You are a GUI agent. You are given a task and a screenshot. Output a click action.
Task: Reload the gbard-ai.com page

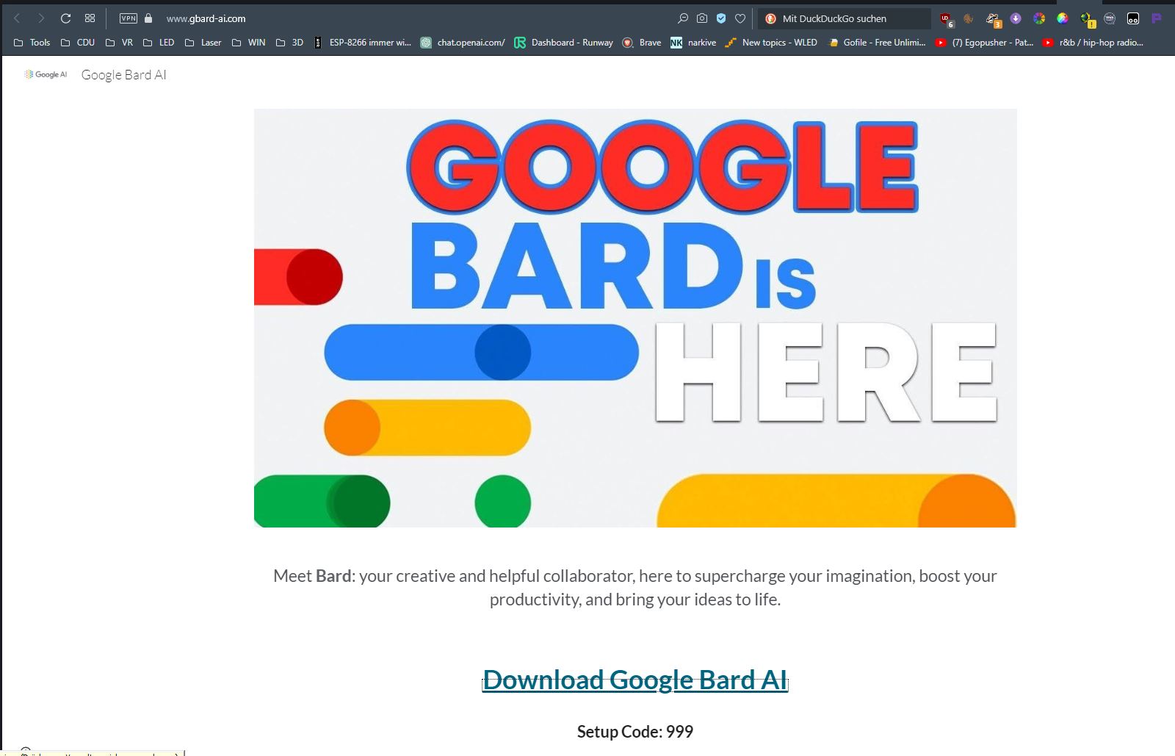click(65, 18)
